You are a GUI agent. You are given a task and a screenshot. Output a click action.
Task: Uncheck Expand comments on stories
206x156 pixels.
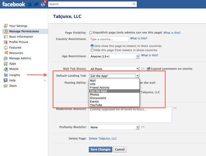[x=148, y=69]
